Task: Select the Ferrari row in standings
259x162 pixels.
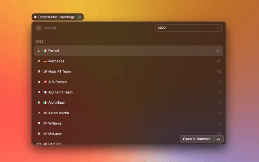Action: point(129,51)
